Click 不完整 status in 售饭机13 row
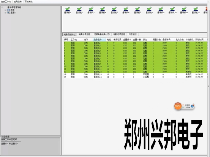Viewport: 210px width, 157px height. click(x=146, y=74)
